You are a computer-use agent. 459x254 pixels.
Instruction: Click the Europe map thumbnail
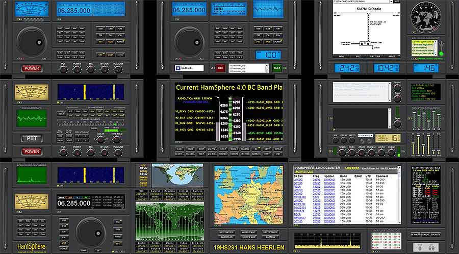click(x=248, y=195)
